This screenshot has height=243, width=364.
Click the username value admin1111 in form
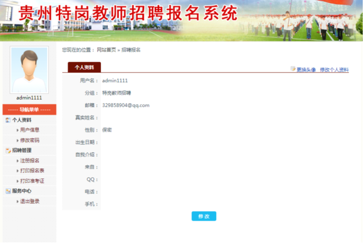pyautogui.click(x=115, y=81)
